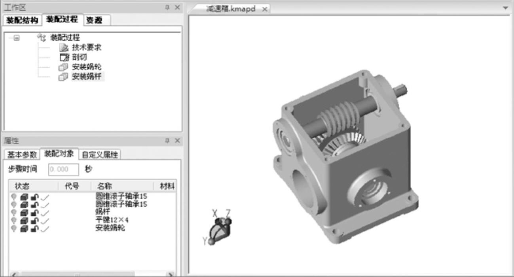Close the 减速箱.kmapd document tab
Image resolution: width=514 pixels, height=277 pixels.
(x=265, y=9)
